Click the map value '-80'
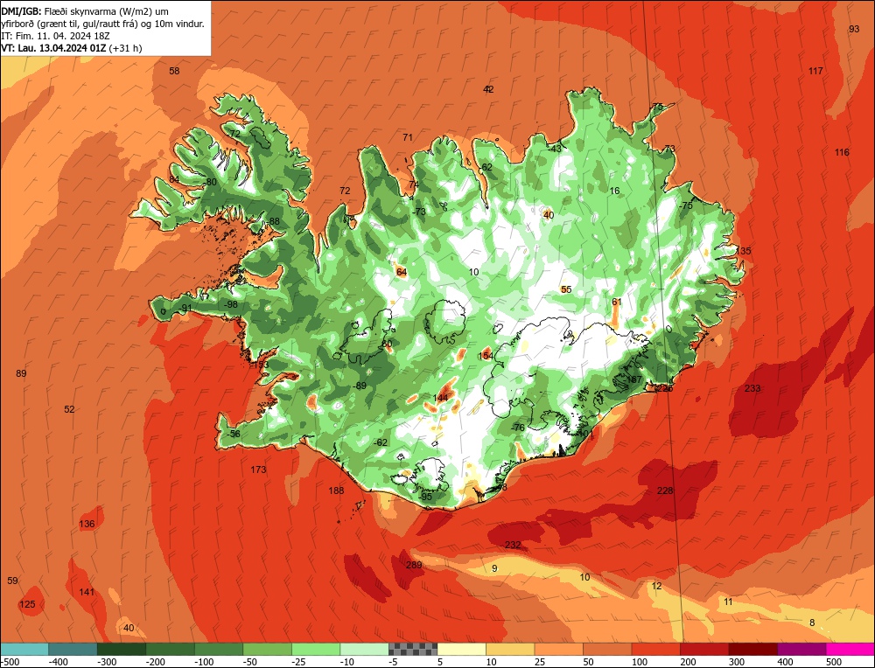875x668 pixels. tap(209, 182)
